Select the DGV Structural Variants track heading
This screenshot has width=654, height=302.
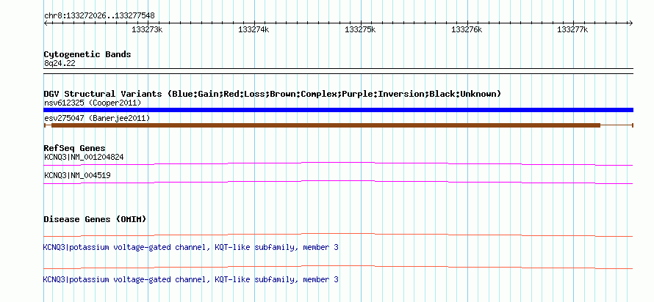(x=272, y=94)
